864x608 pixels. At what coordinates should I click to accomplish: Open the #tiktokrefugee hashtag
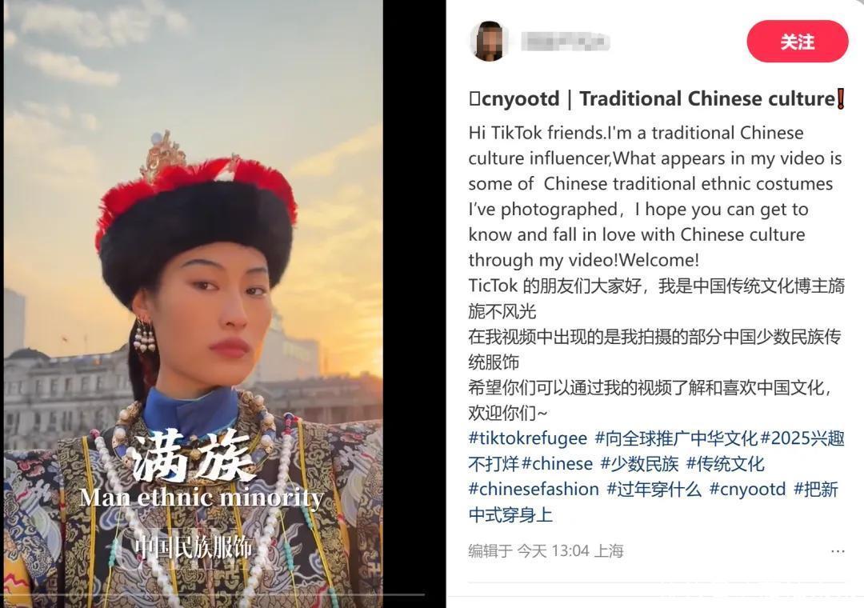point(528,438)
